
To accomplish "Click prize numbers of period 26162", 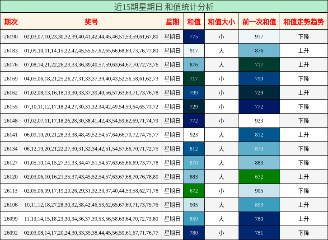I will pyautogui.click(x=91, y=93).
